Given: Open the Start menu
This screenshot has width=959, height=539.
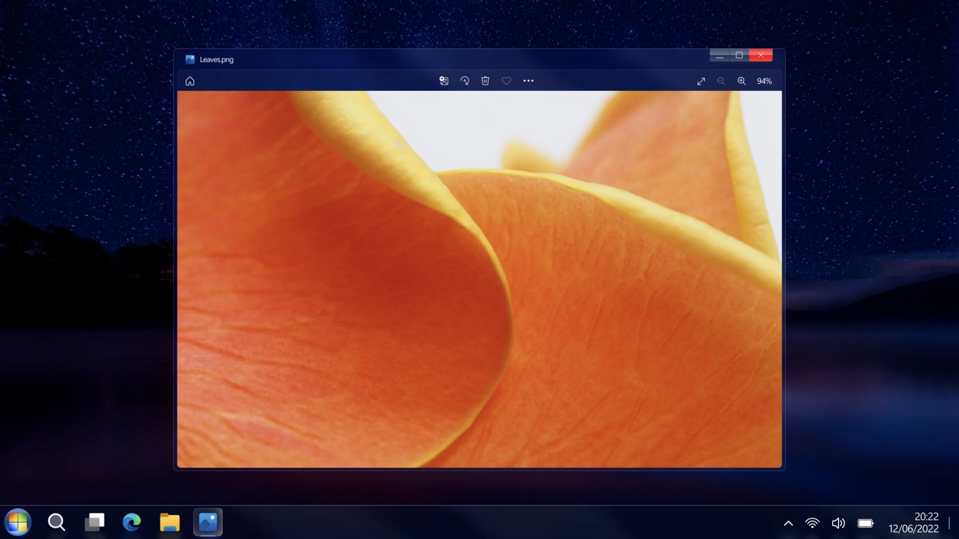Looking at the screenshot, I should (x=18, y=522).
